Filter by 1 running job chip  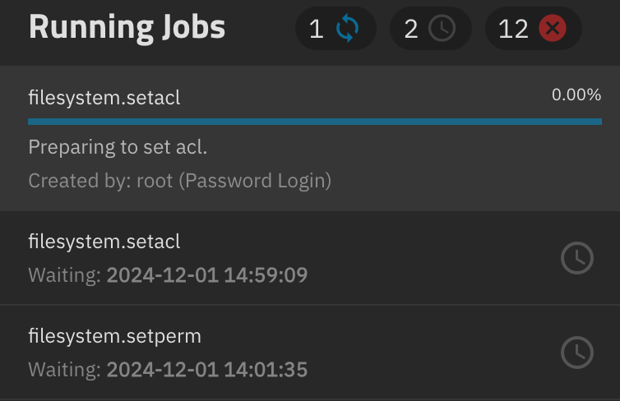[335, 29]
